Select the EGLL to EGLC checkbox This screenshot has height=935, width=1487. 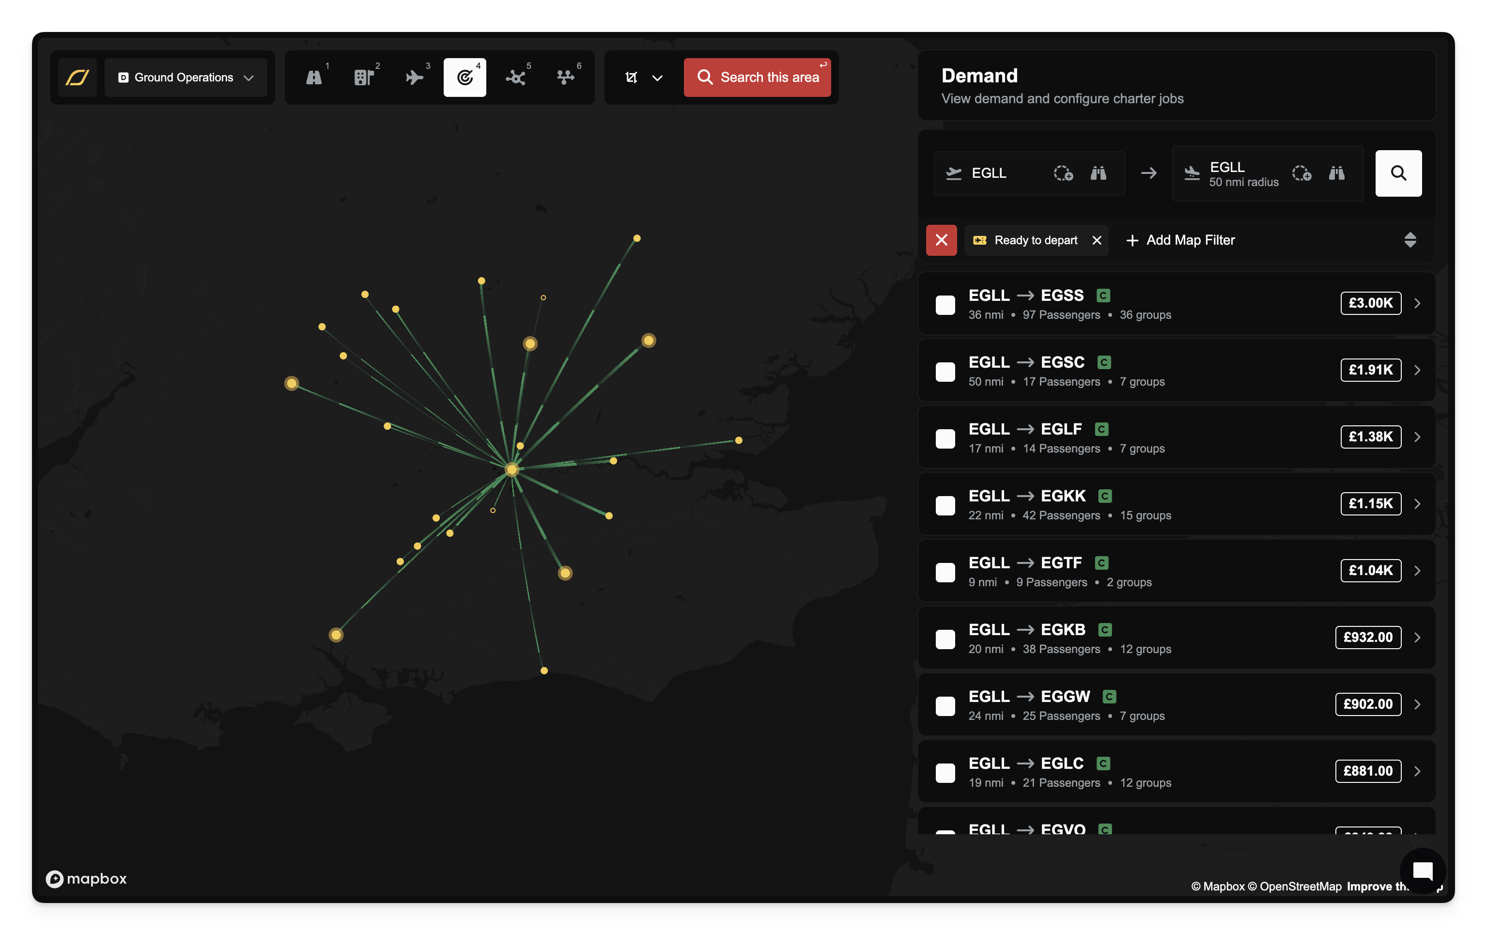[x=945, y=773]
